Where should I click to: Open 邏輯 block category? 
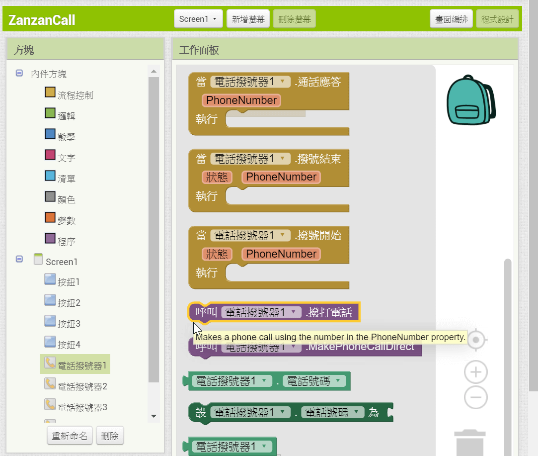60,115
